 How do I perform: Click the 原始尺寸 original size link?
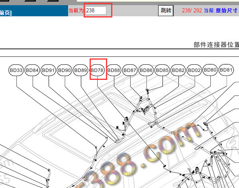coord(227,11)
